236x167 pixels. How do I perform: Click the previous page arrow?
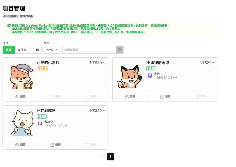coord(102,156)
